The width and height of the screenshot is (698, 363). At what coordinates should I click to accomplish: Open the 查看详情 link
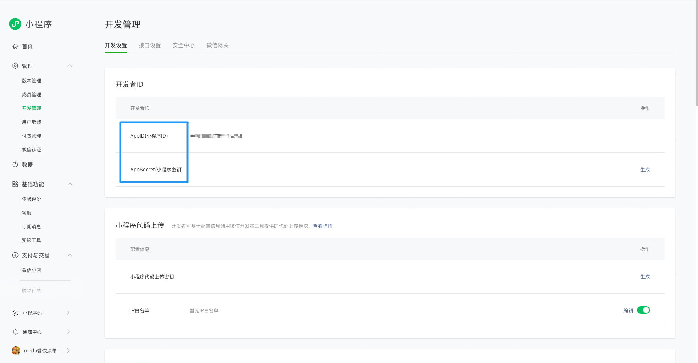pos(322,226)
